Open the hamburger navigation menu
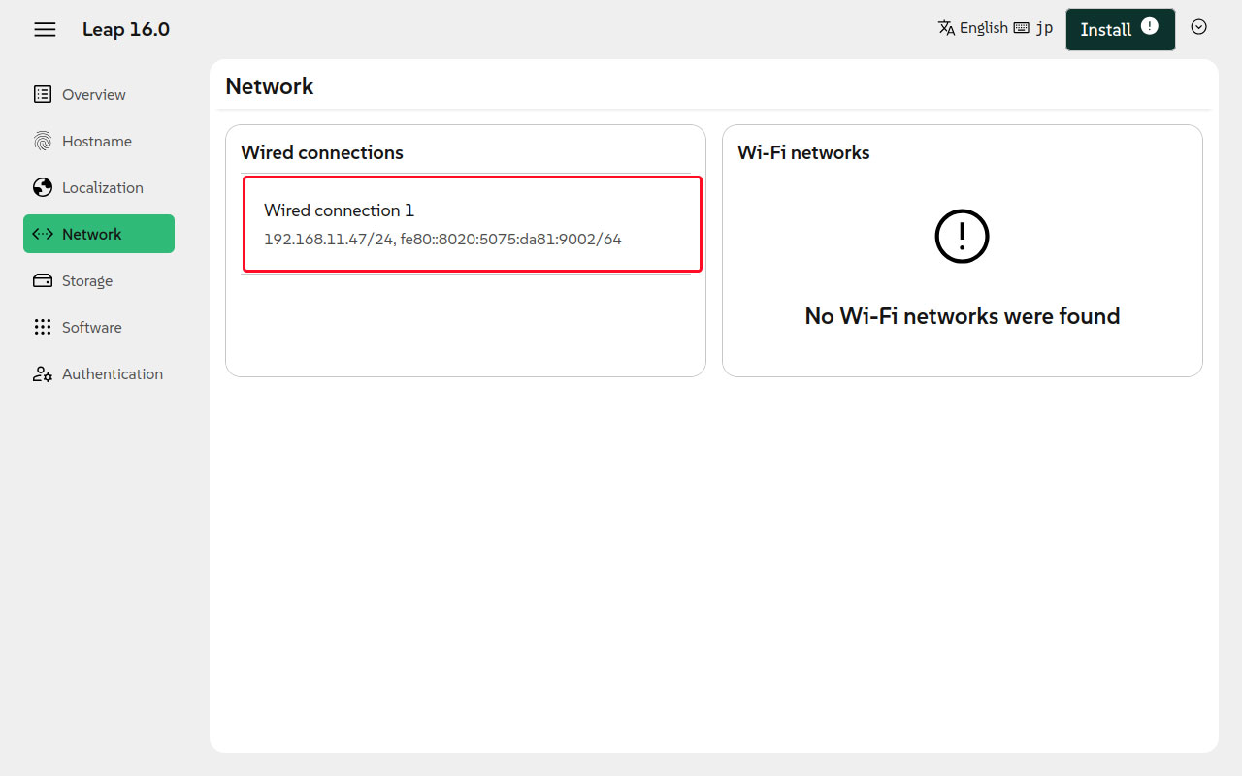1242x776 pixels. 45,29
